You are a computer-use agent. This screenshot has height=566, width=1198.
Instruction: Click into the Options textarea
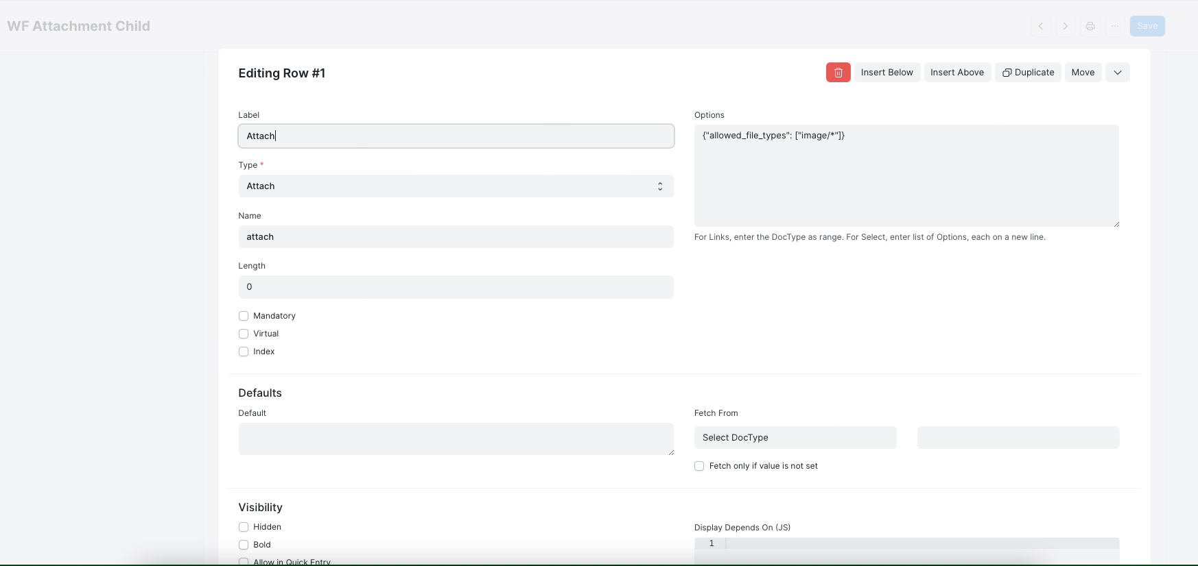(x=906, y=175)
